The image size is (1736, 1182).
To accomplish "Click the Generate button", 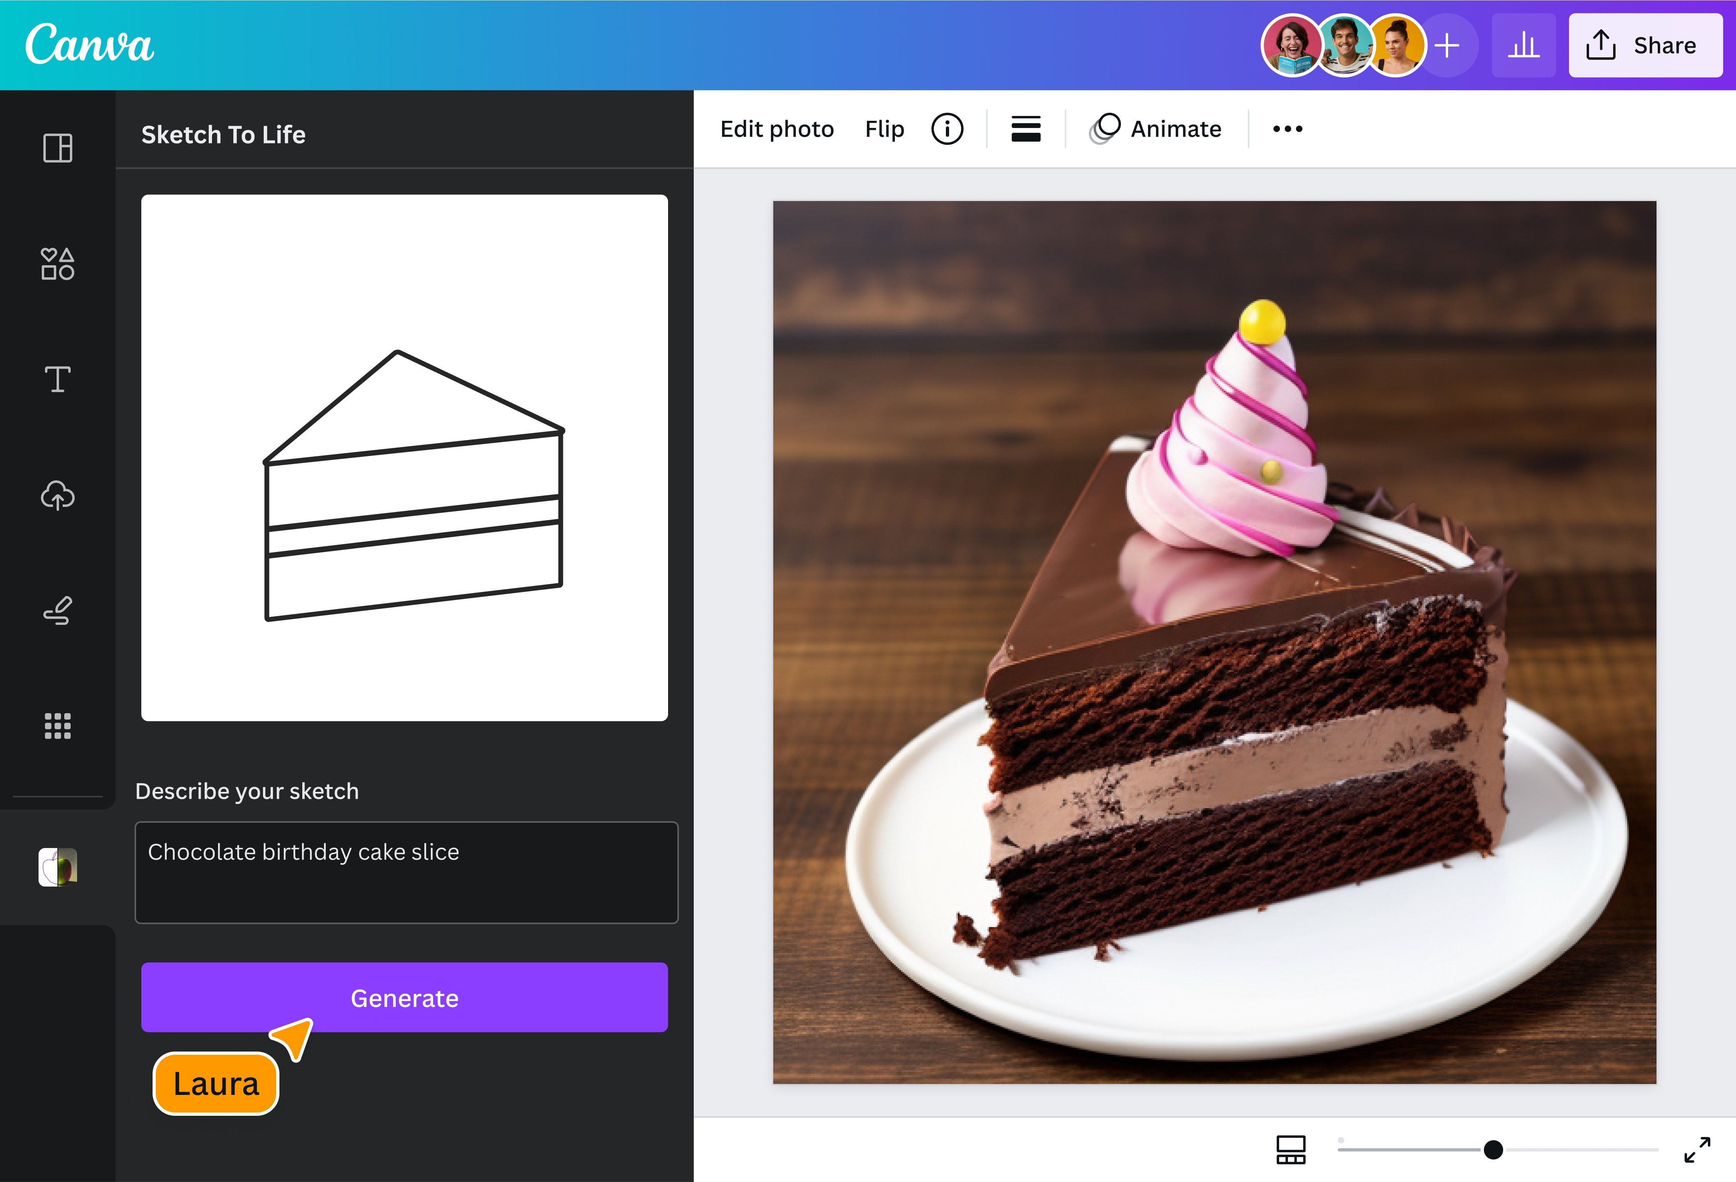I will pos(404,998).
